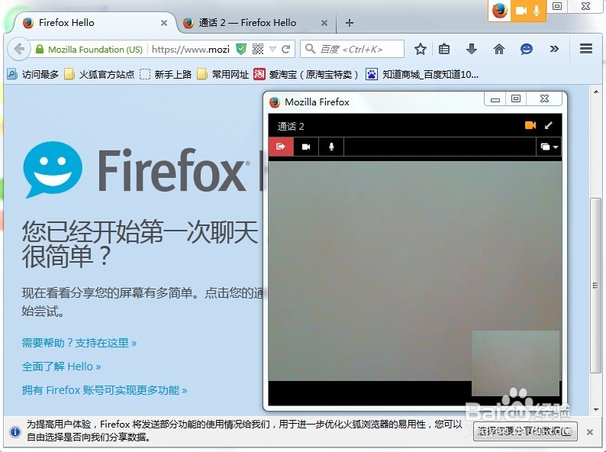Click the search magnifier icon
606x452 pixels.
tap(310, 49)
